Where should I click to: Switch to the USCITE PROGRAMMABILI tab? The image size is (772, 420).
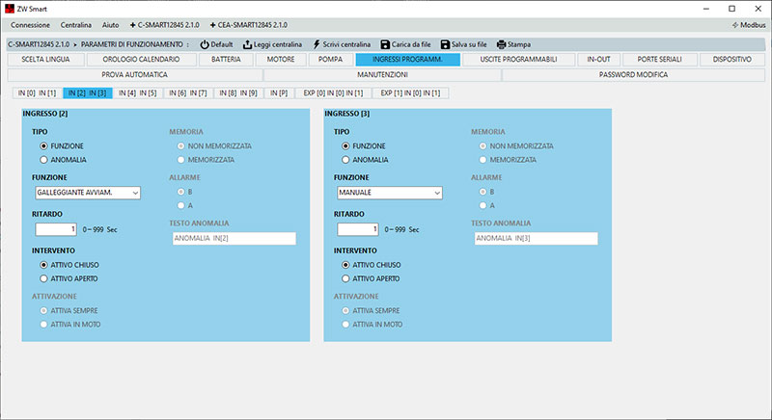[x=517, y=60]
